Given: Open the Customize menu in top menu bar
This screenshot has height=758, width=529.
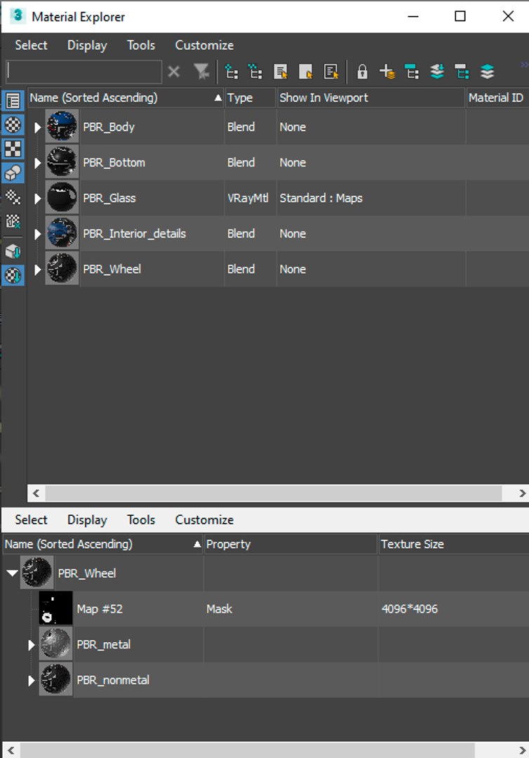Looking at the screenshot, I should pos(204,45).
